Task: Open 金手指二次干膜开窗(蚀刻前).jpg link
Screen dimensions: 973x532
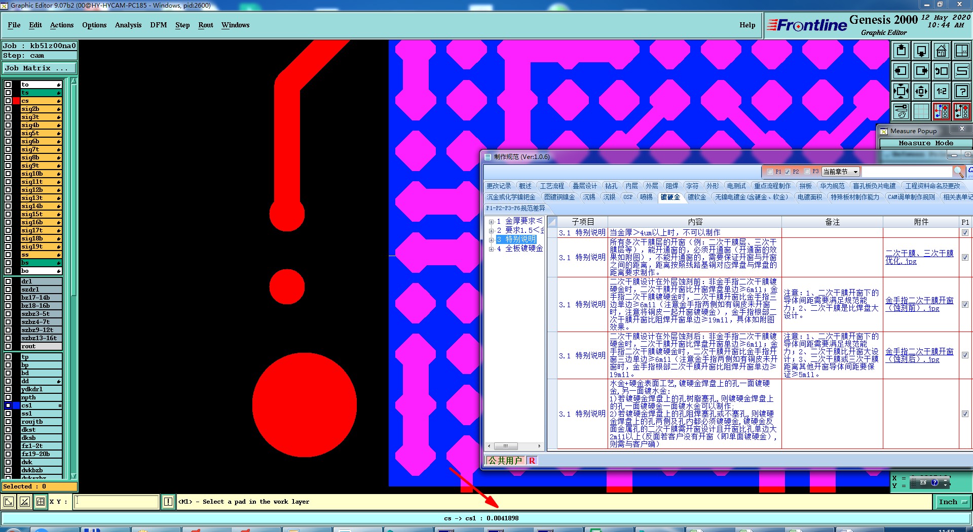Action: (919, 304)
